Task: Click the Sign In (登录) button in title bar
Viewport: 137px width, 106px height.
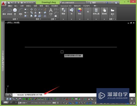Action: pyautogui.click(x=93, y=3)
